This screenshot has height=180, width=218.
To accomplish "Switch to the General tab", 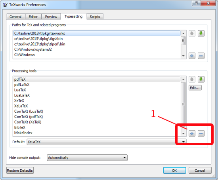I will [15, 17].
